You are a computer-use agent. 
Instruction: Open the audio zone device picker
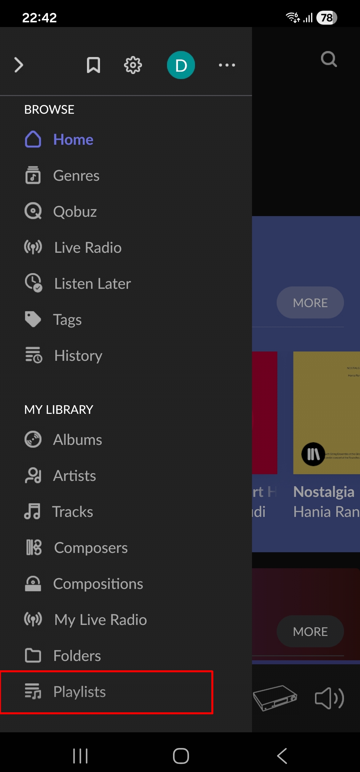[x=275, y=698]
